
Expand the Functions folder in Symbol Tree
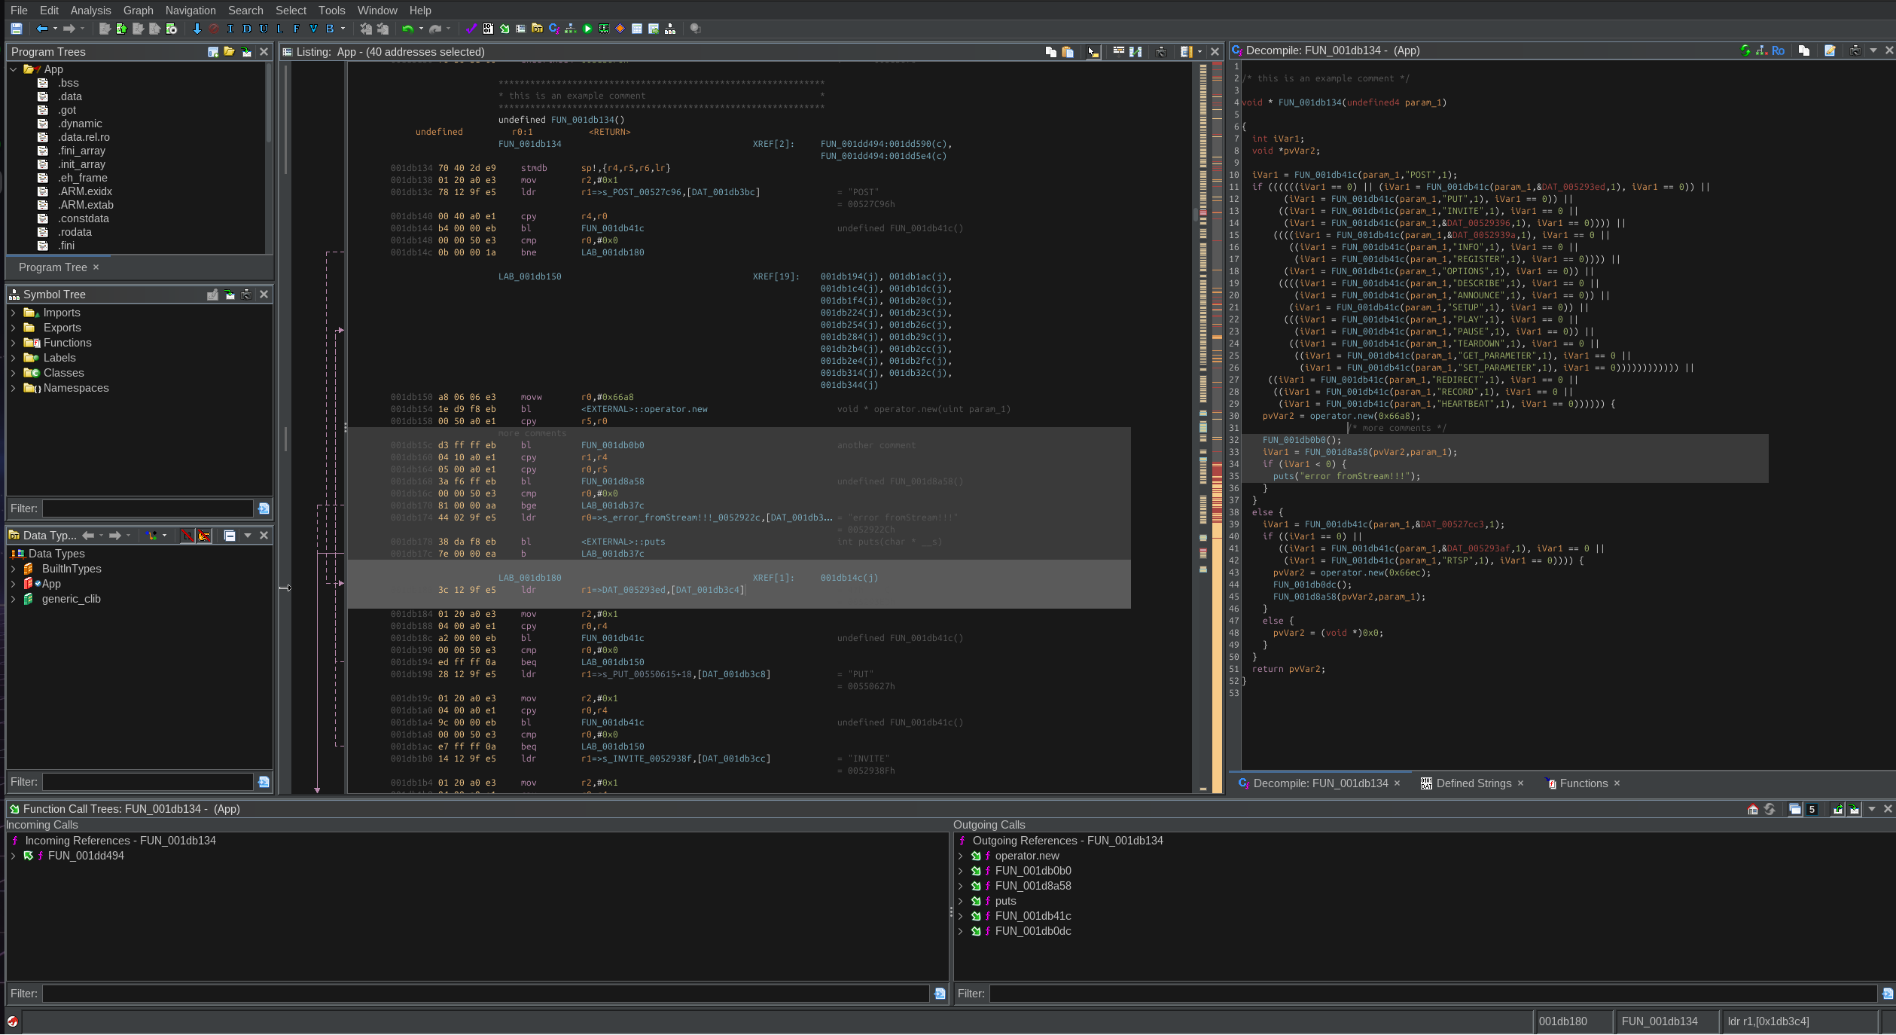pos(13,343)
